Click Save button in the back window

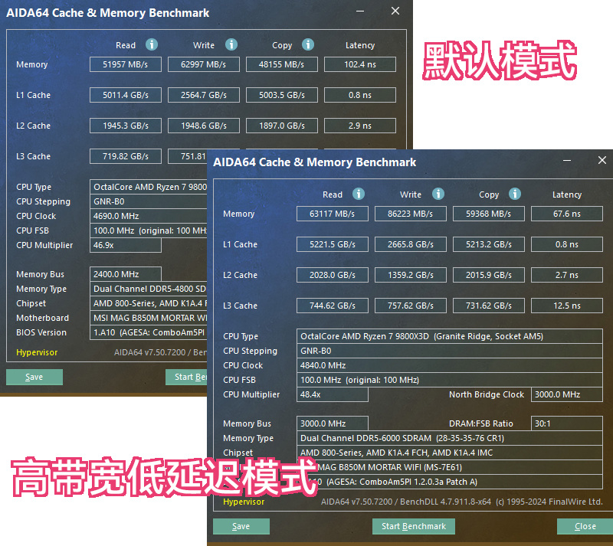[34, 378]
